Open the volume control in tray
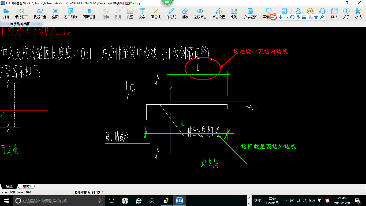The image size is (366, 206). 305,201
